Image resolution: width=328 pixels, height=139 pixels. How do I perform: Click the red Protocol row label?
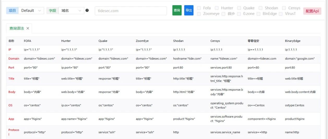point(14,132)
